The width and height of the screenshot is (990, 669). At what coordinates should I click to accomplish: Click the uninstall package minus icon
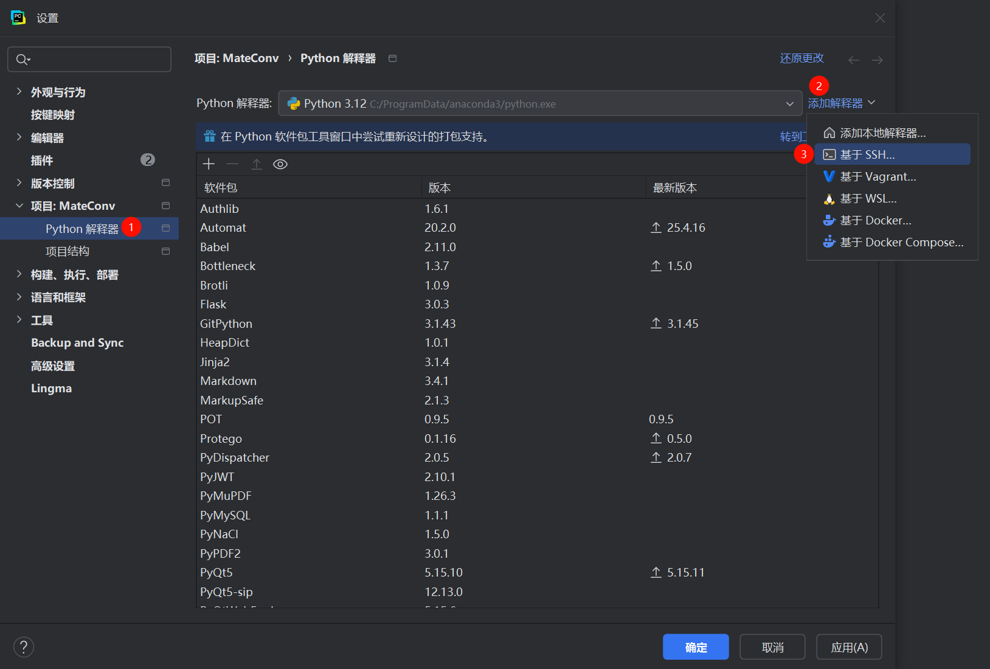tap(232, 164)
